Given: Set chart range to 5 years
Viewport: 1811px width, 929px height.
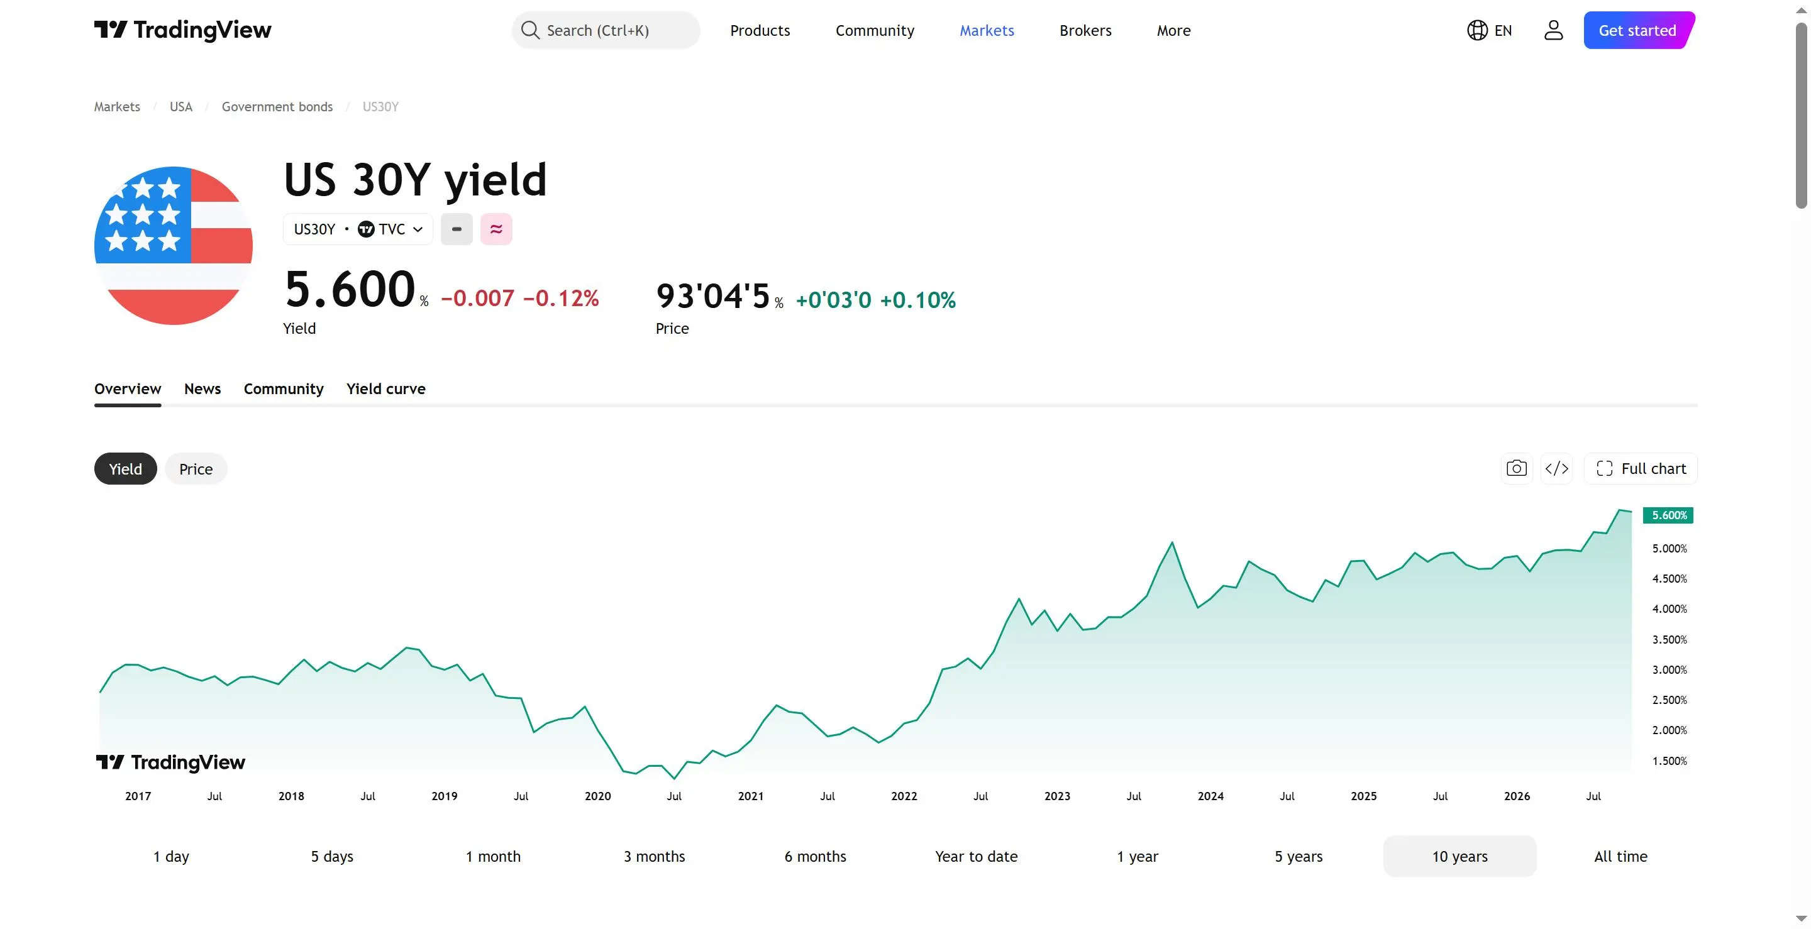Looking at the screenshot, I should point(1299,856).
